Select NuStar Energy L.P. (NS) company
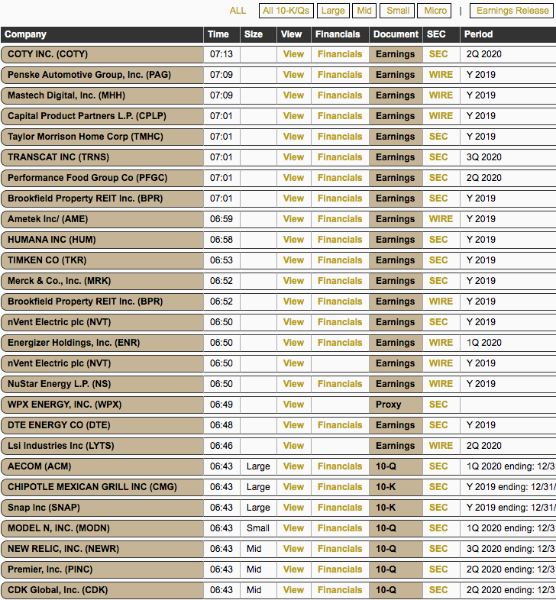 [x=102, y=384]
